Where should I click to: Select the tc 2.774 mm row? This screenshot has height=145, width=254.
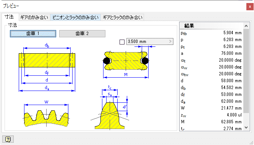click(x=211, y=129)
